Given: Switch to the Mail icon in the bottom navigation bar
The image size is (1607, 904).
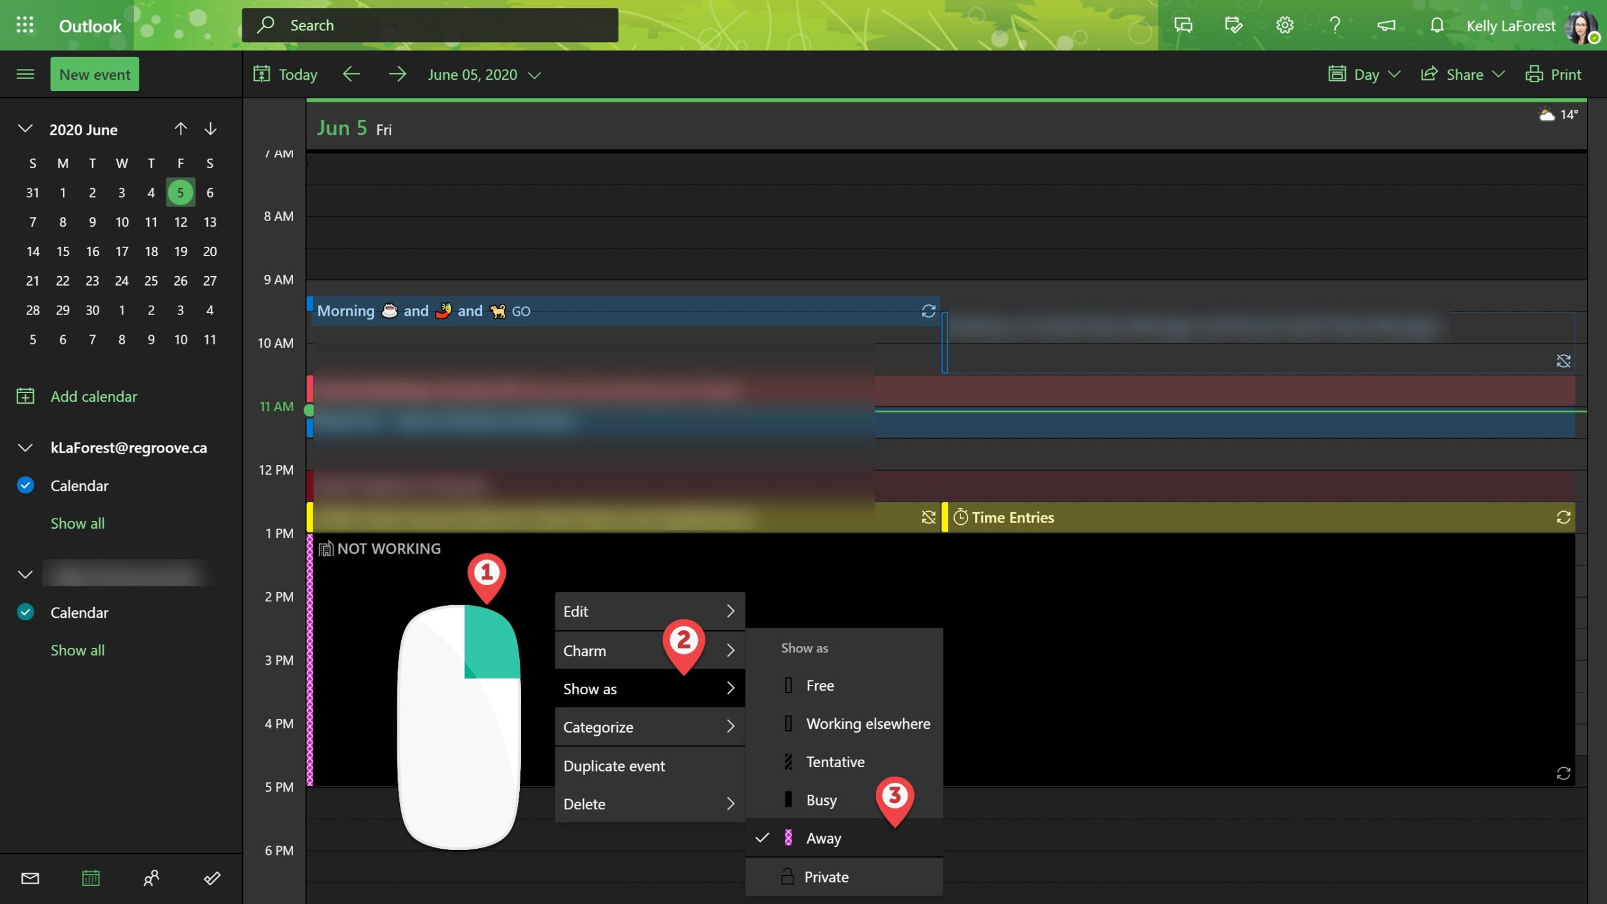Looking at the screenshot, I should (30, 878).
